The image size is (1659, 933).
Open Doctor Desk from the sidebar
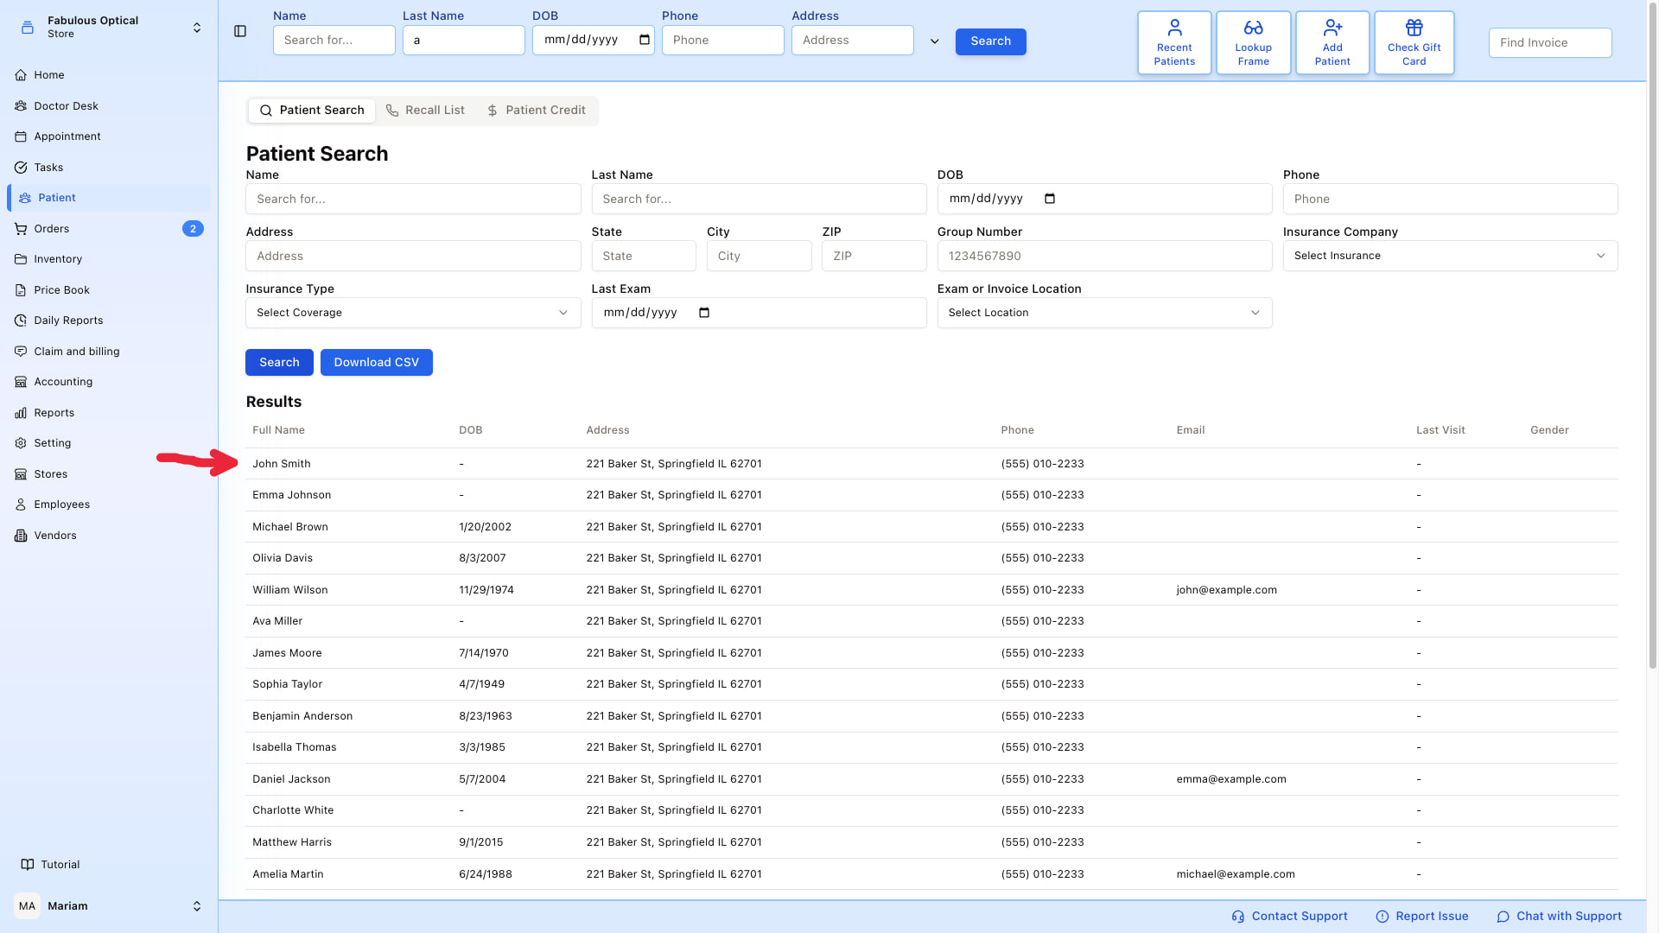(x=109, y=106)
